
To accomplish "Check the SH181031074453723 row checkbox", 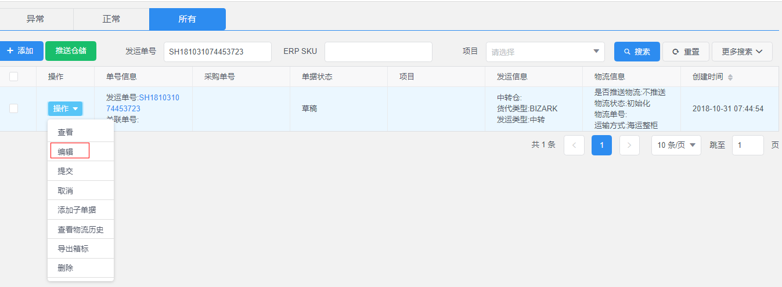I will (x=14, y=108).
